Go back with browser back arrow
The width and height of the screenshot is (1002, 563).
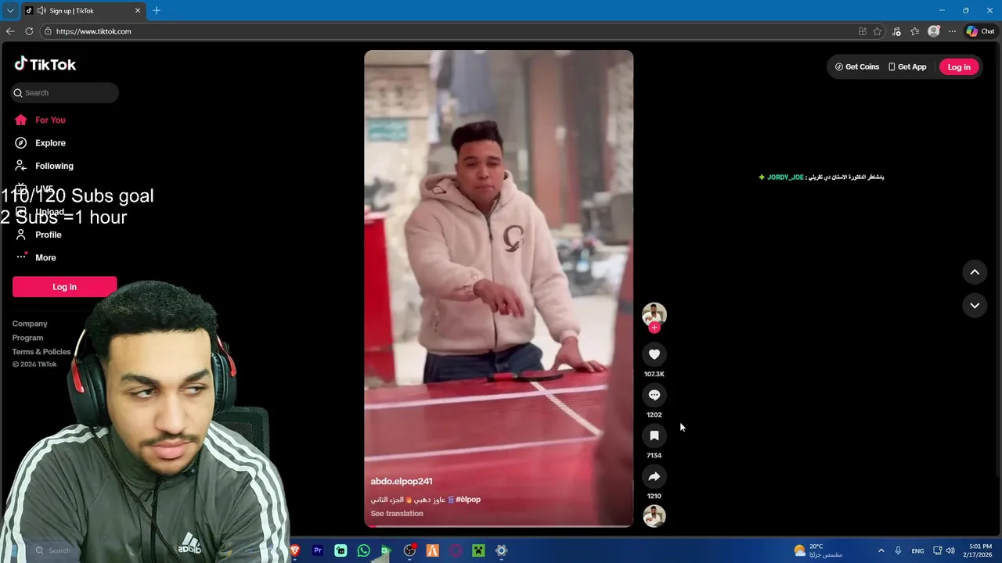pos(10,31)
